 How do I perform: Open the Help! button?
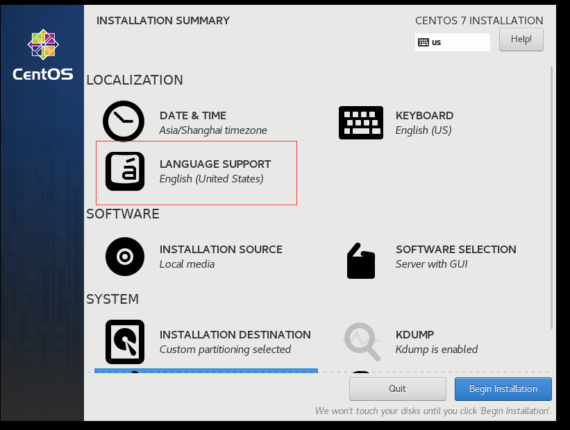coord(521,40)
